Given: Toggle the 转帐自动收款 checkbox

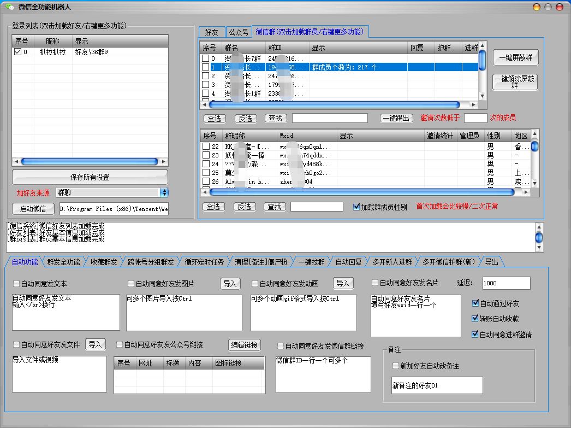Looking at the screenshot, I should (475, 319).
